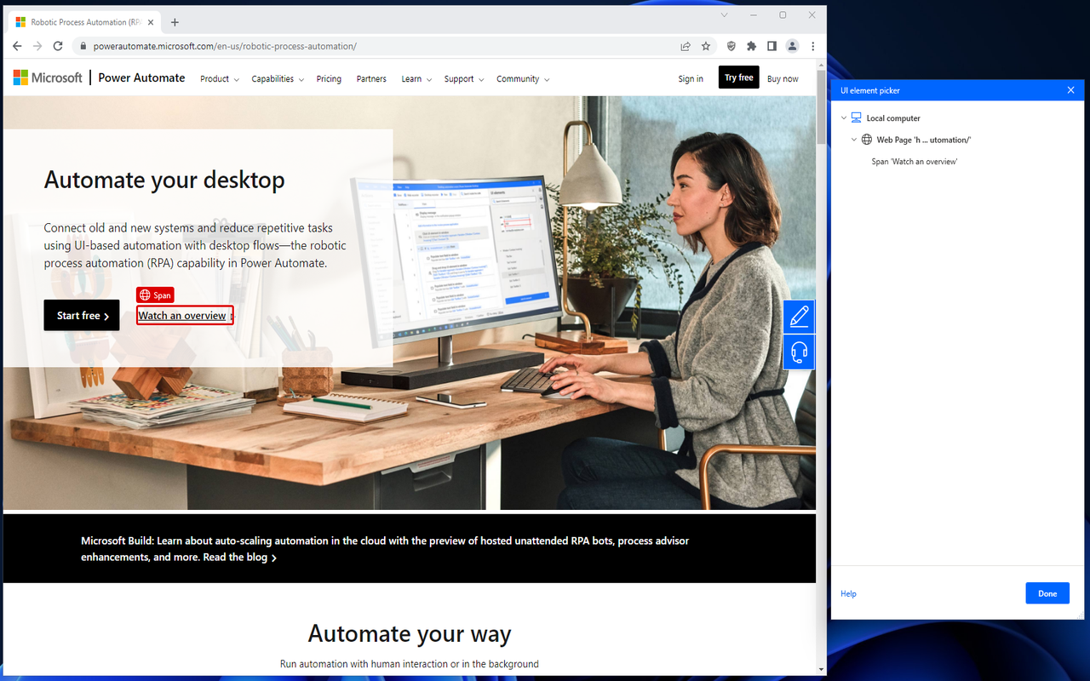
Task: Open the browser Extensions puzzle icon
Action: (x=751, y=46)
